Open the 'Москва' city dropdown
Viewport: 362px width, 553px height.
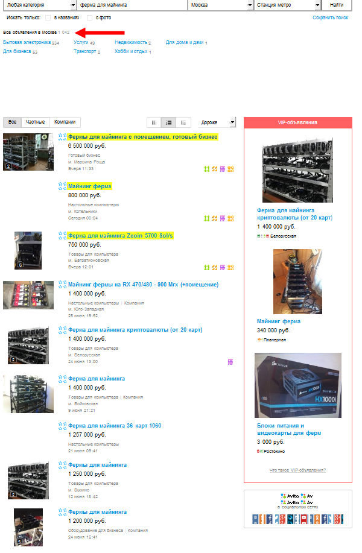point(220,5)
